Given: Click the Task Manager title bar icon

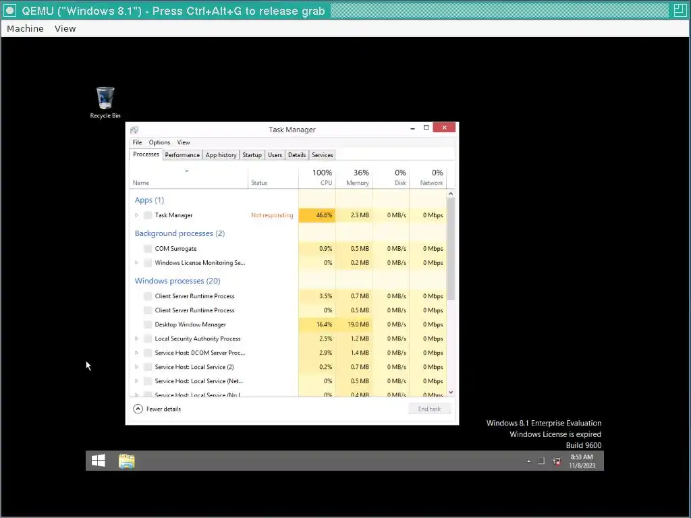Looking at the screenshot, I should point(134,129).
